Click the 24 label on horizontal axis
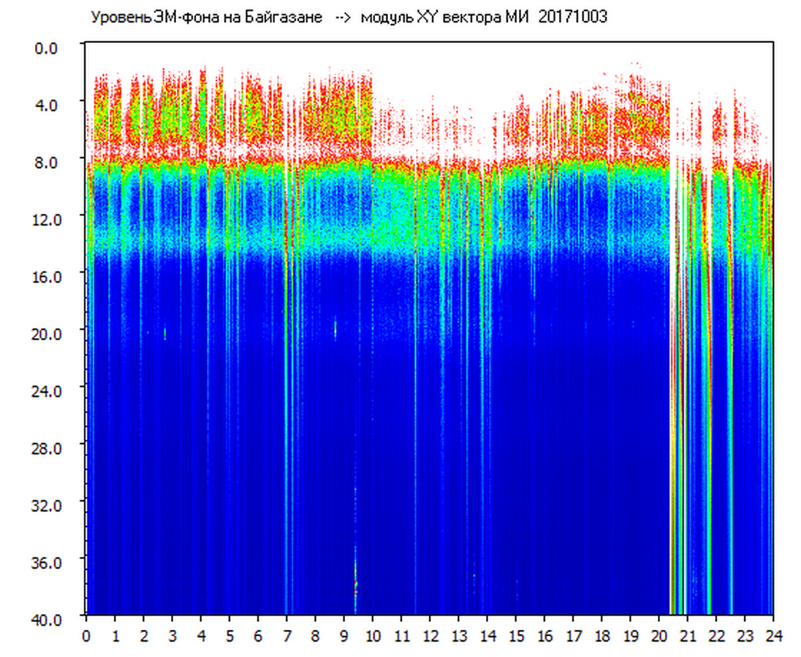The height and width of the screenshot is (657, 801). pyautogui.click(x=773, y=636)
